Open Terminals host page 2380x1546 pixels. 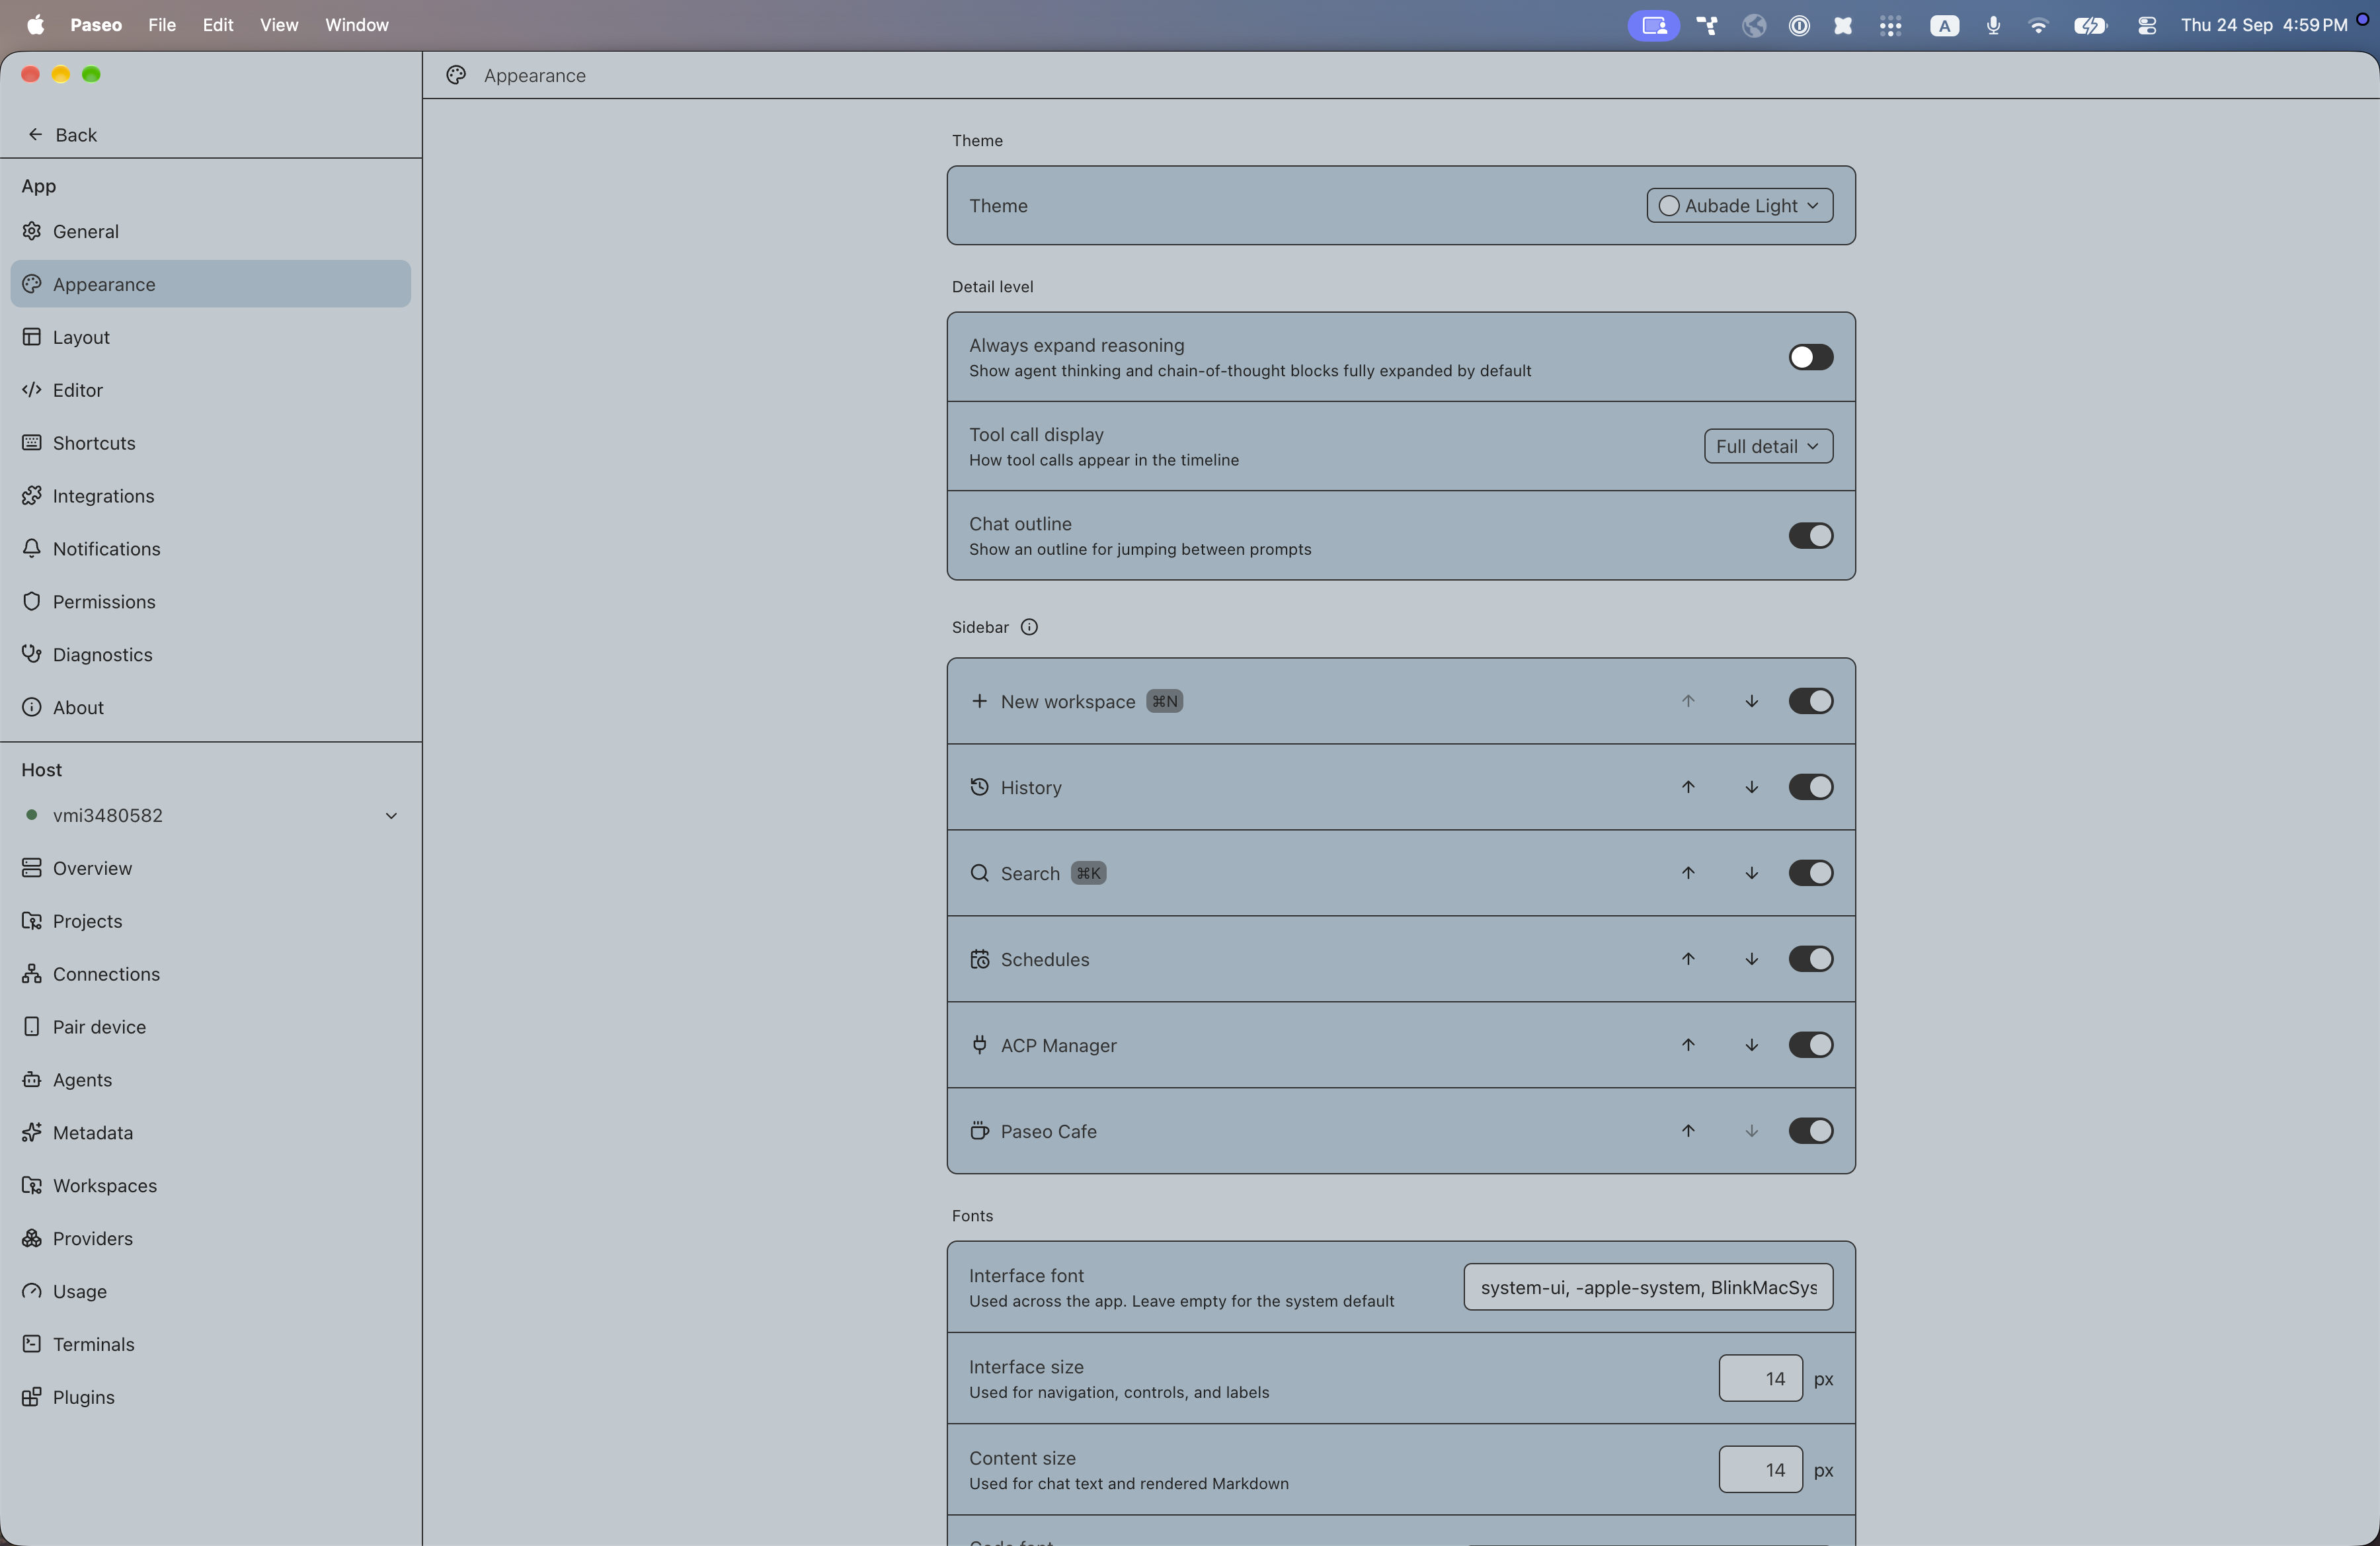click(x=211, y=1344)
